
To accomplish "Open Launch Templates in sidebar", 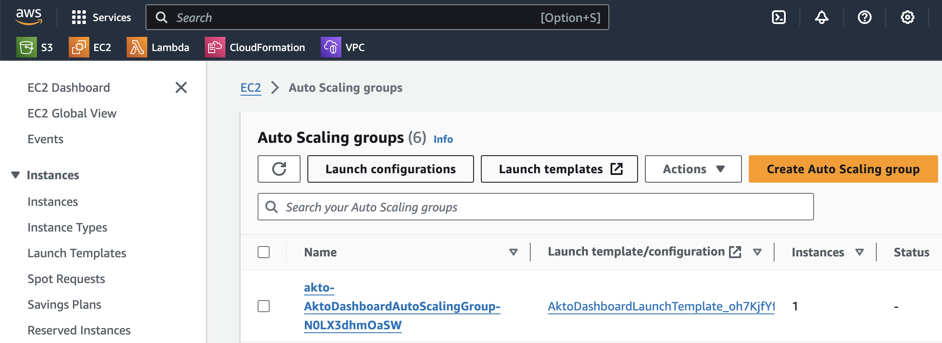I will (x=77, y=253).
